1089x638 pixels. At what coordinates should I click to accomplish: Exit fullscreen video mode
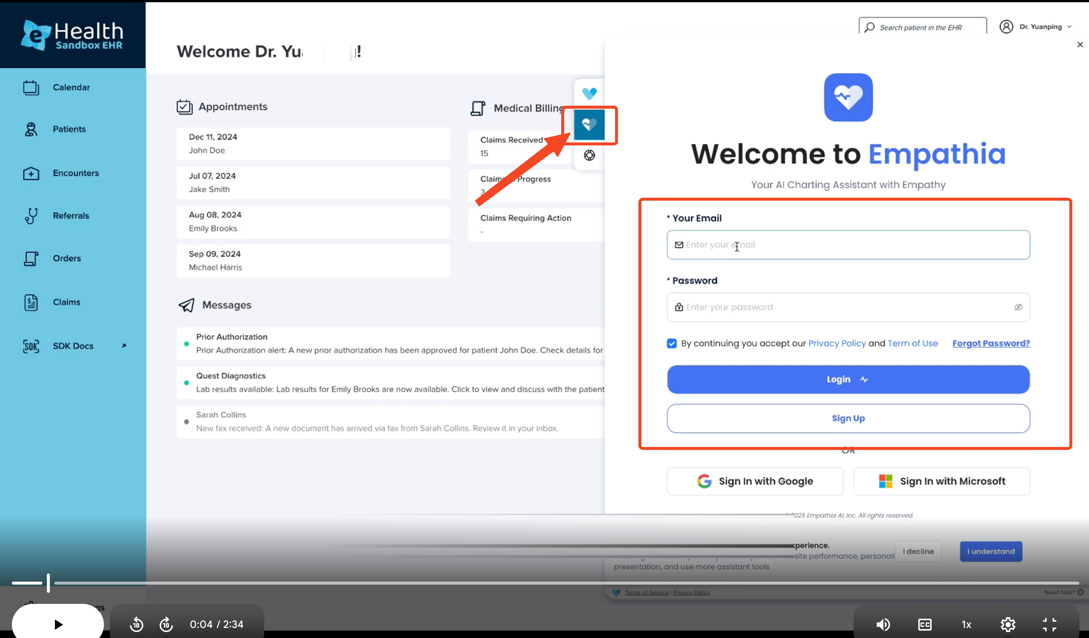point(1049,624)
